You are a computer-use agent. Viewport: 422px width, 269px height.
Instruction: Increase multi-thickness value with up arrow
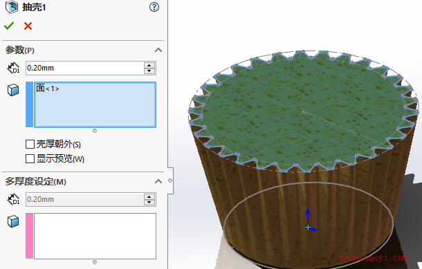(x=149, y=196)
